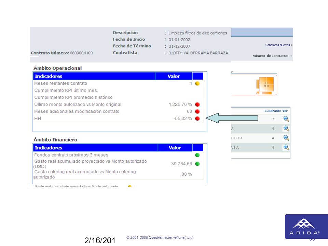This screenshot has height=246, width=328.
Task: Click the Ámbito Financiero section title
Action: pyautogui.click(x=55, y=140)
